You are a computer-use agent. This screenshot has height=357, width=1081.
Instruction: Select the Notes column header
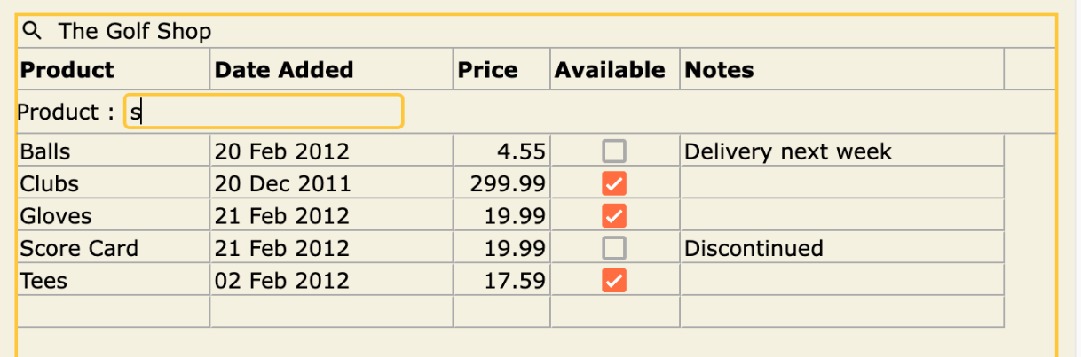point(842,70)
